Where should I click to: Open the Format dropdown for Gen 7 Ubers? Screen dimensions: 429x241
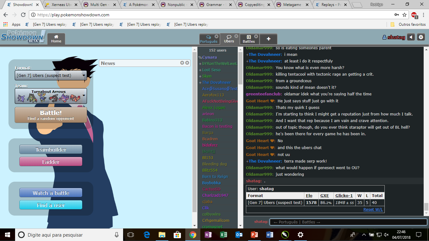tap(51, 75)
